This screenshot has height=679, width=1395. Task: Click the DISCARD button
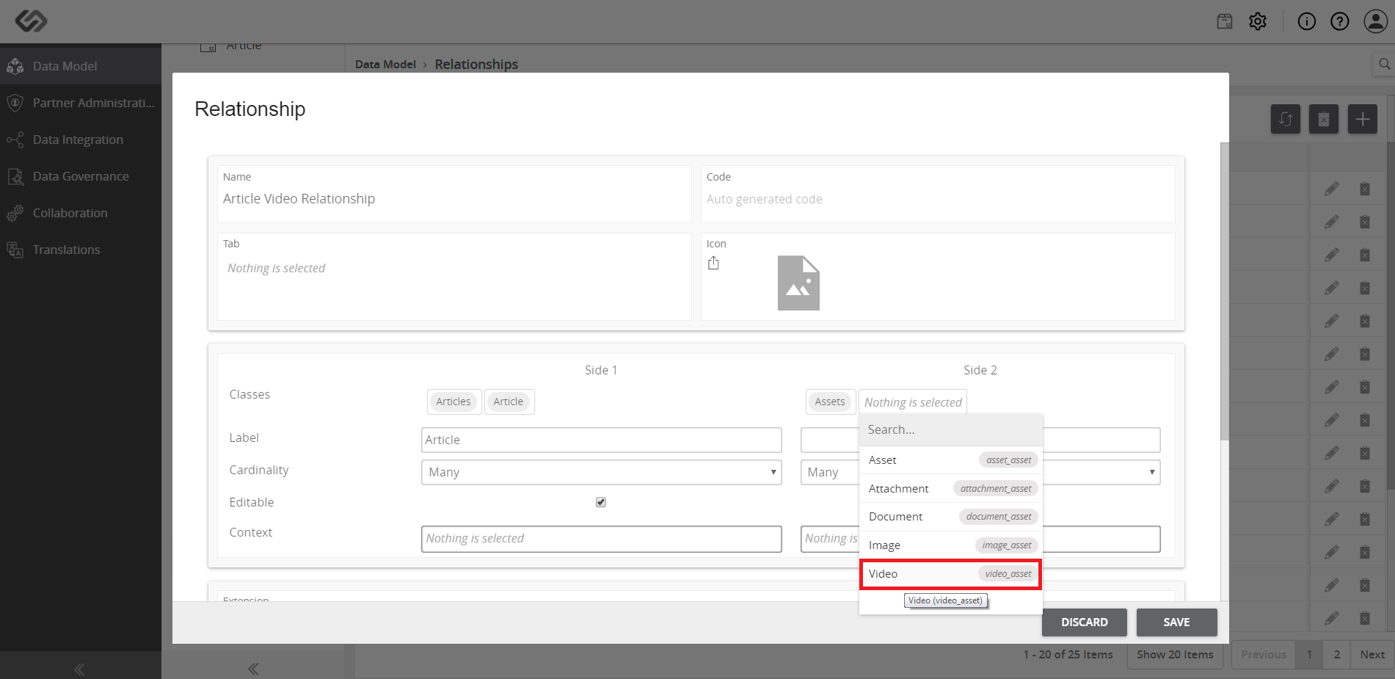[x=1085, y=622]
